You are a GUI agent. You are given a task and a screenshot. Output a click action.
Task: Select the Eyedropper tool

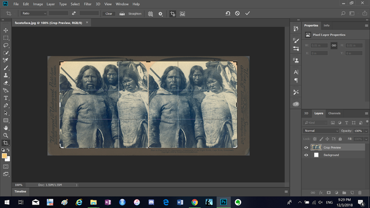coord(6,60)
